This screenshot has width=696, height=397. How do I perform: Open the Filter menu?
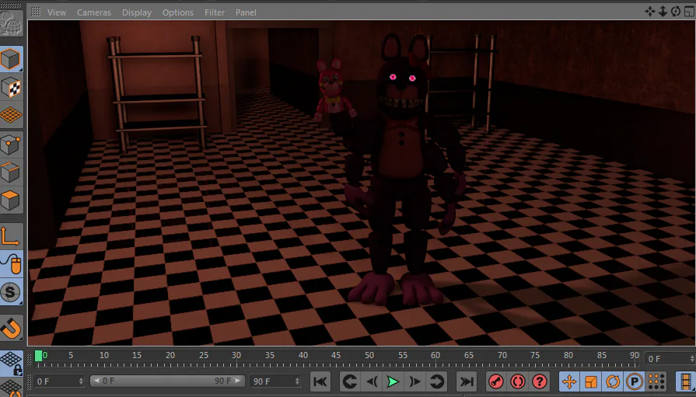click(x=215, y=12)
